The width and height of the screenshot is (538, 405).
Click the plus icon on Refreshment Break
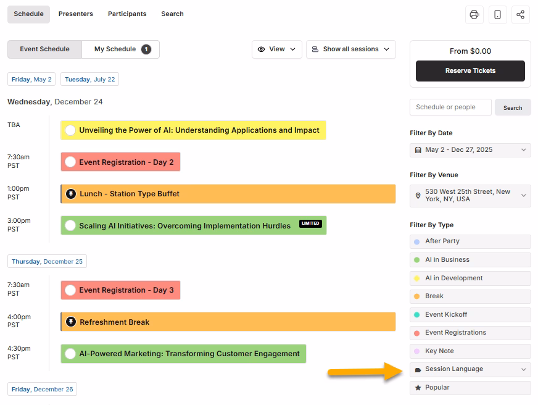coord(70,322)
